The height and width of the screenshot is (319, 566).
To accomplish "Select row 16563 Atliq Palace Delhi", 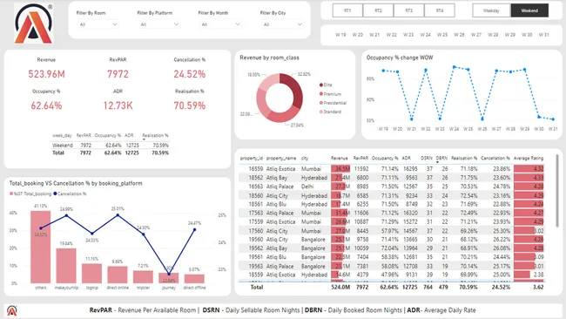I will (392, 187).
